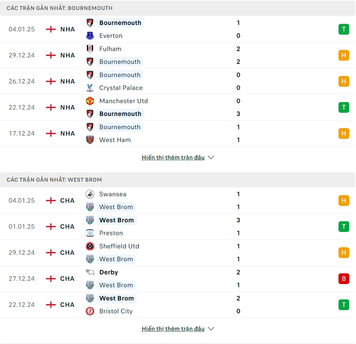The height and width of the screenshot is (344, 356).
Task: Click the Everton club crest icon
Action: click(x=90, y=36)
